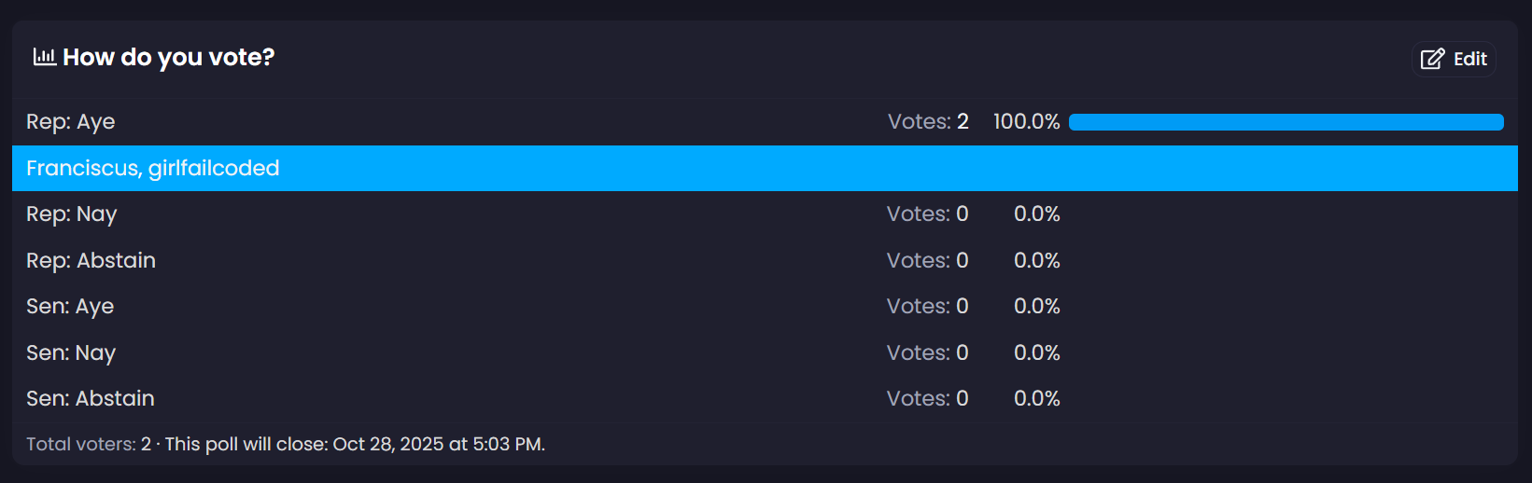Click the Total voters: 2 footer text
Screen dimensions: 1532x483
pyautogui.click(x=89, y=445)
